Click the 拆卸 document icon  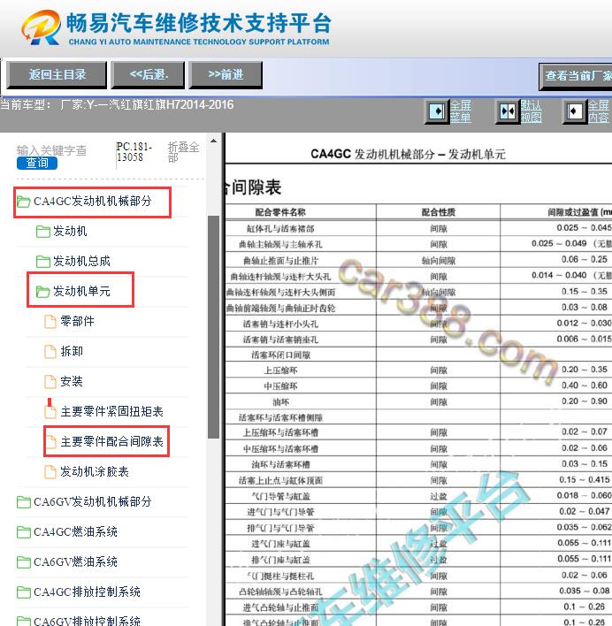pyautogui.click(x=50, y=352)
